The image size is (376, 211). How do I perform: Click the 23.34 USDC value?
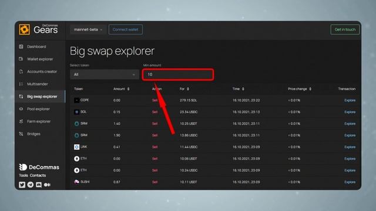[189, 112]
